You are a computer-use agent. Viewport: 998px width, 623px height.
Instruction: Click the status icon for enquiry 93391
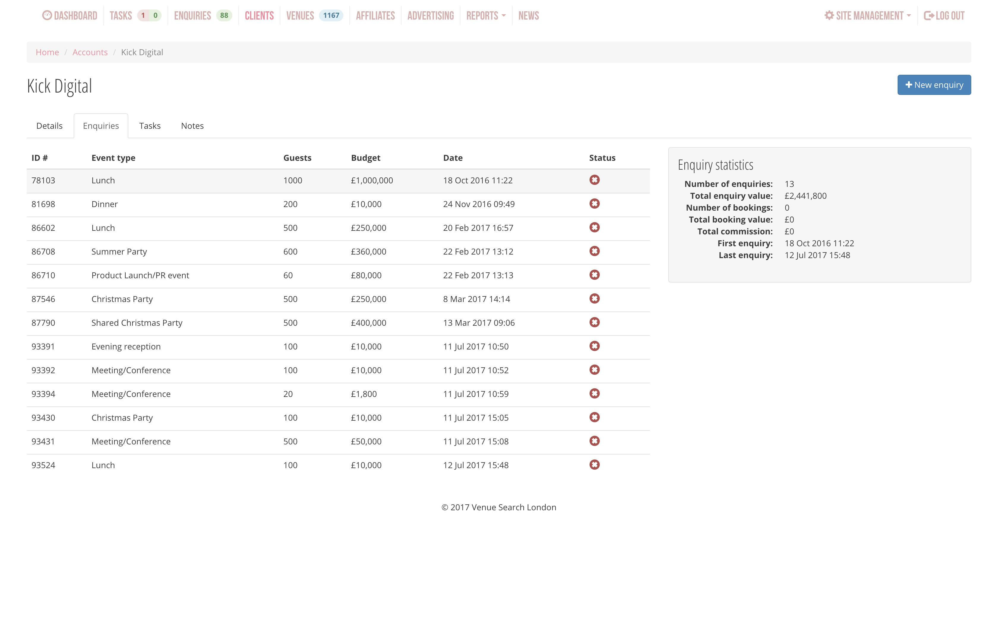[x=594, y=346]
